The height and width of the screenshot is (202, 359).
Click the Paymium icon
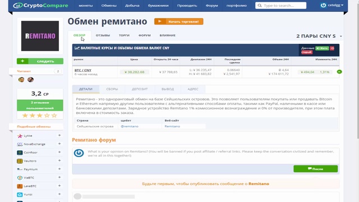coord(20,169)
